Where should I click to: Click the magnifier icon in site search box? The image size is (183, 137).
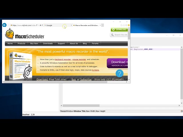point(112,35)
